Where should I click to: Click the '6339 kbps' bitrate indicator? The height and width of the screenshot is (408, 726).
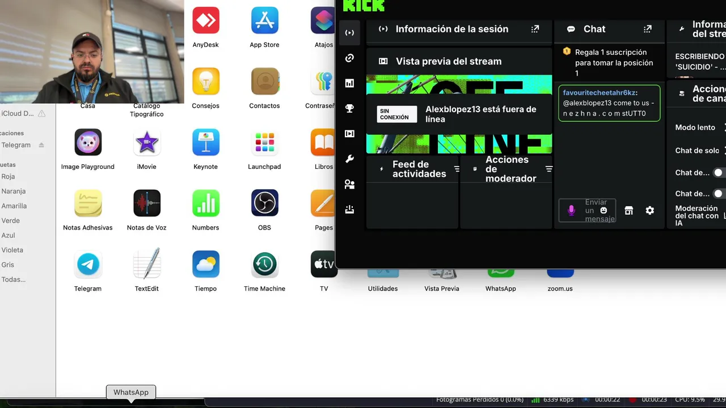[559, 399]
